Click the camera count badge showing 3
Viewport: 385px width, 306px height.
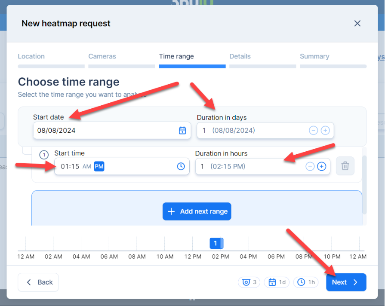(249, 282)
